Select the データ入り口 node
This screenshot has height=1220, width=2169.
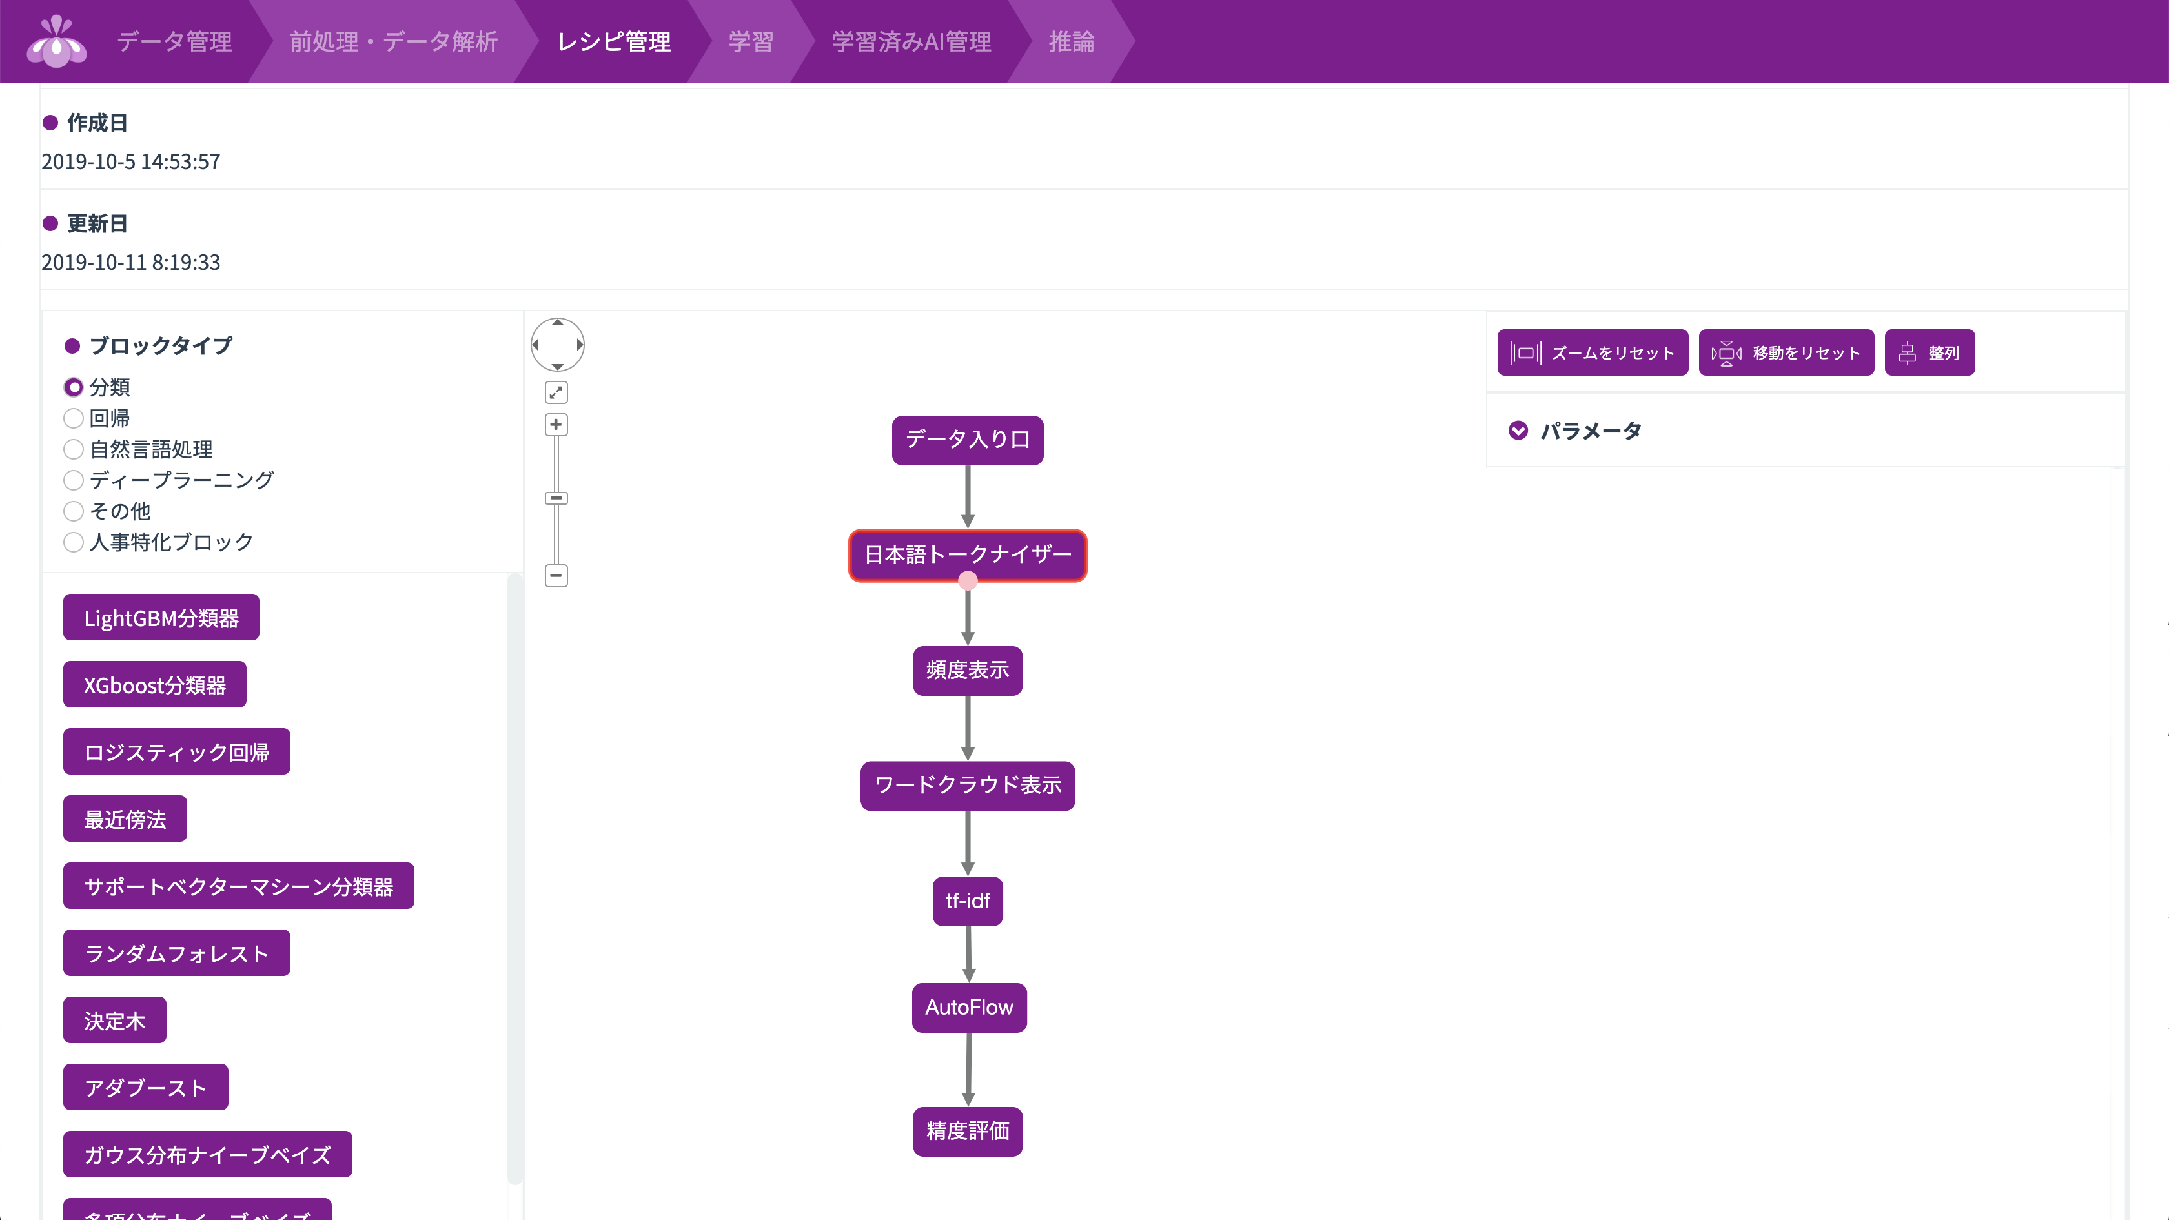(968, 440)
